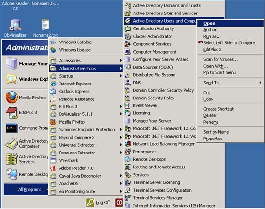Click Select Left Side to Compare
Image resolution: width=265 pixels, height=209 pixels.
point(230,43)
